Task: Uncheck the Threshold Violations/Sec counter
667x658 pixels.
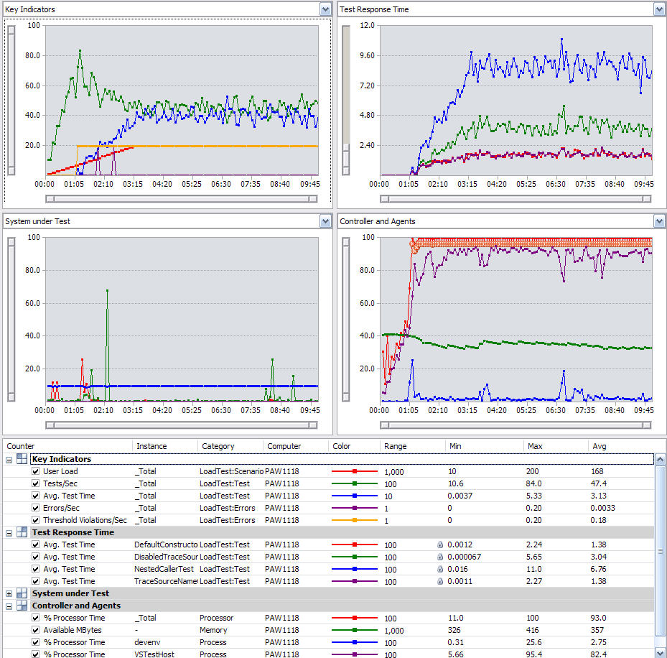Action: (x=36, y=521)
